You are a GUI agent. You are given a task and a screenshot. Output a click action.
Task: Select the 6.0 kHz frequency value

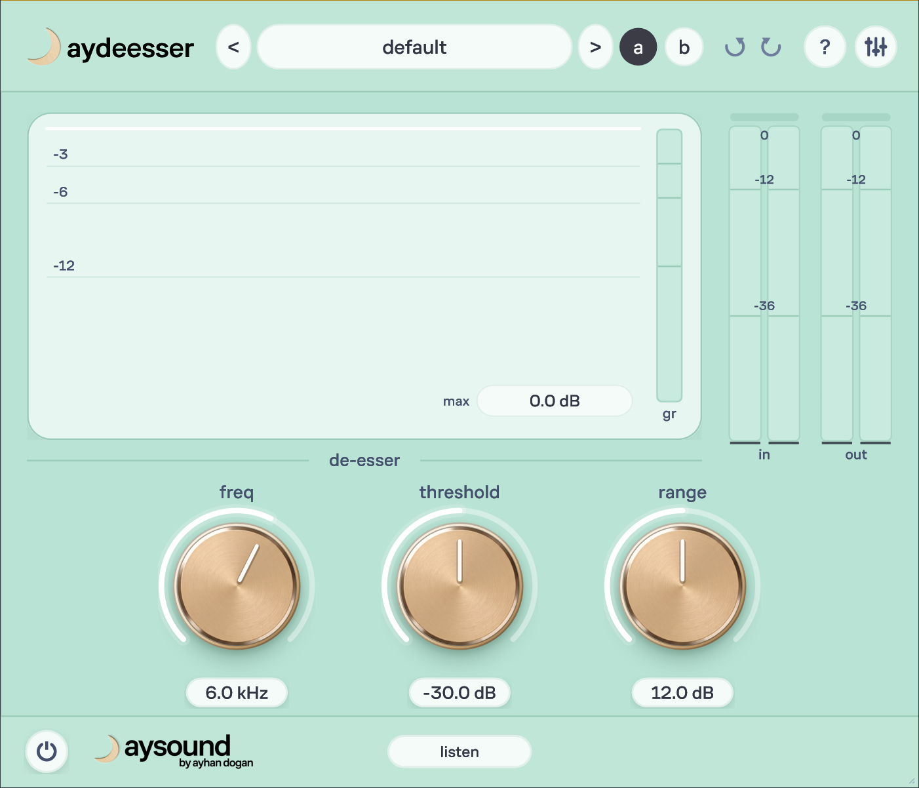pos(237,693)
